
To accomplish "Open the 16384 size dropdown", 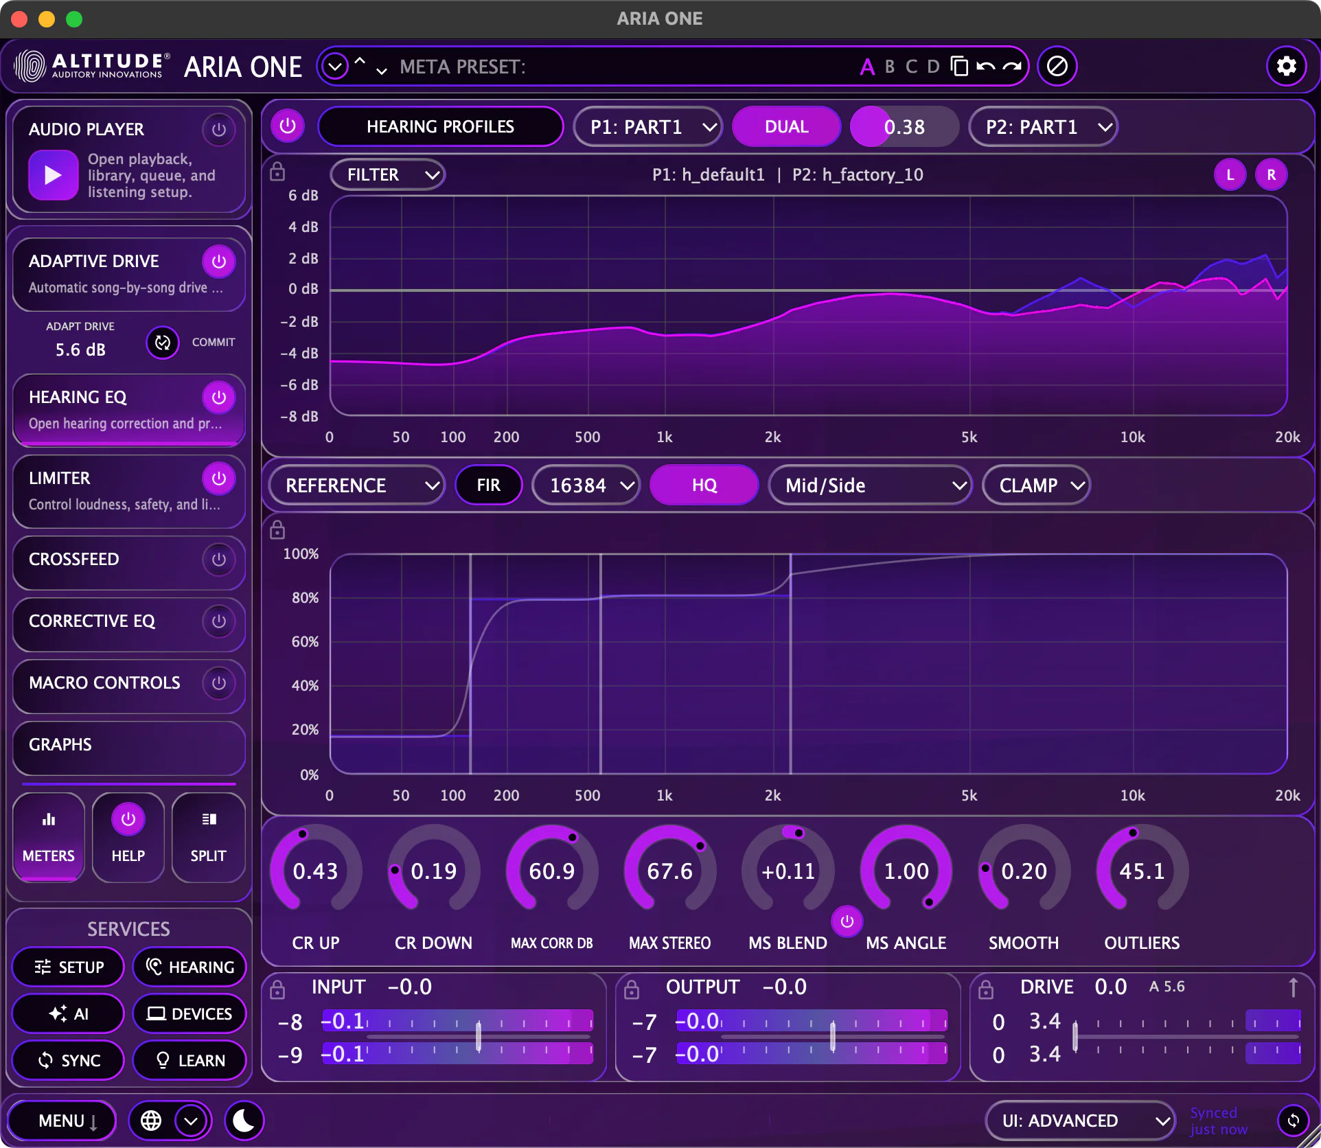I will point(586,485).
